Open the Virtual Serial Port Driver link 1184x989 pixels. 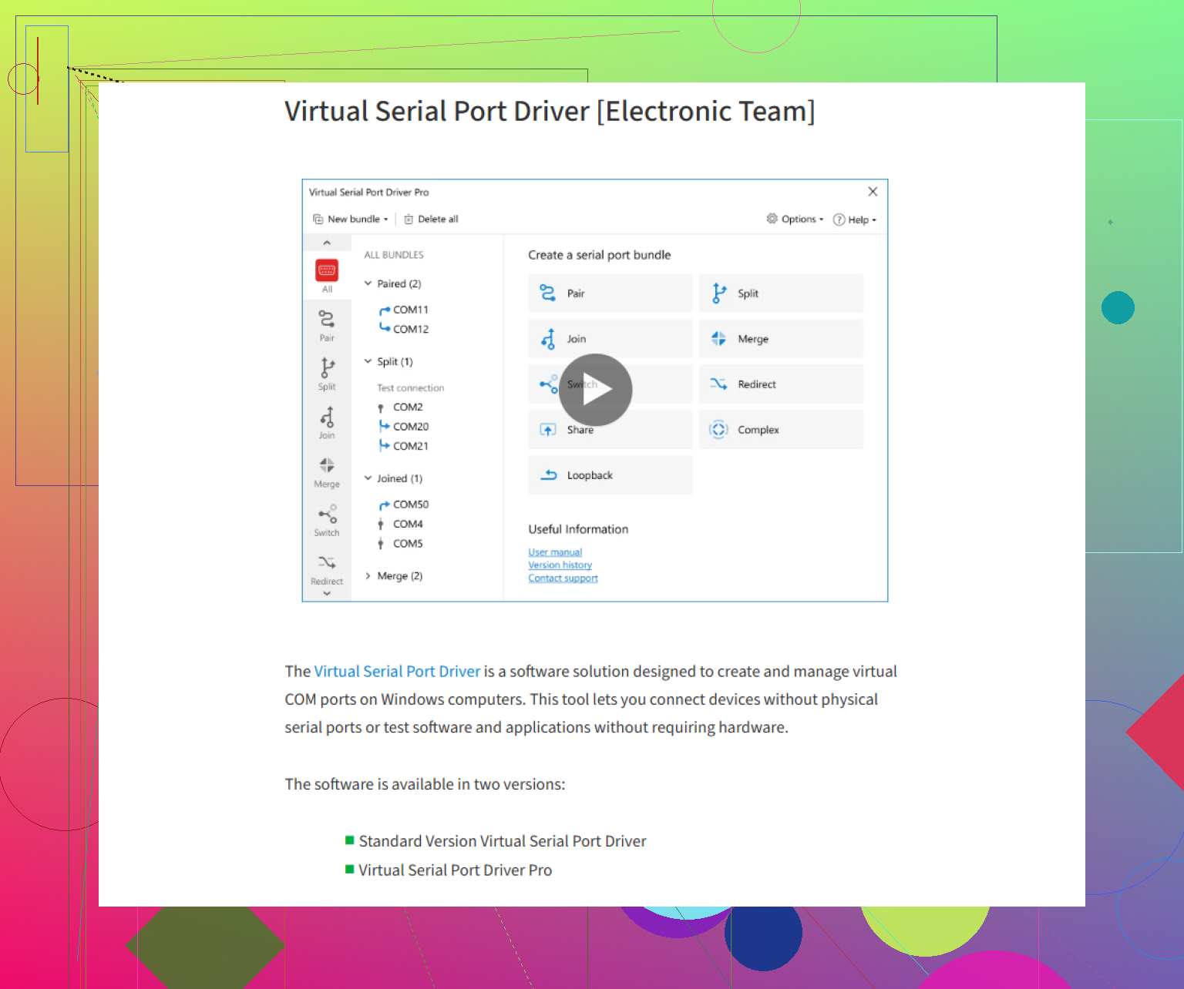[x=397, y=672]
